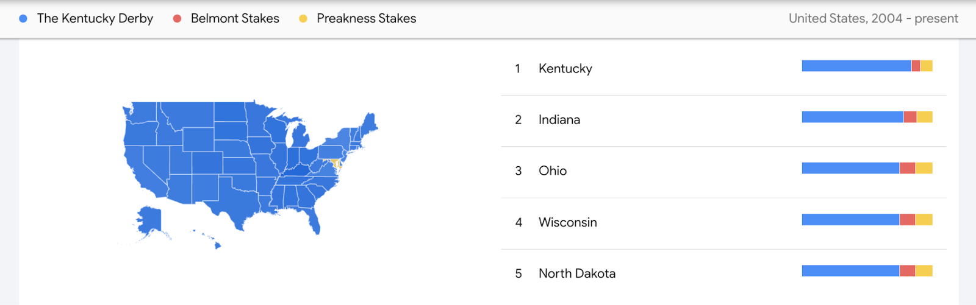Click the yellow Preakness Stakes legend dot

click(303, 19)
